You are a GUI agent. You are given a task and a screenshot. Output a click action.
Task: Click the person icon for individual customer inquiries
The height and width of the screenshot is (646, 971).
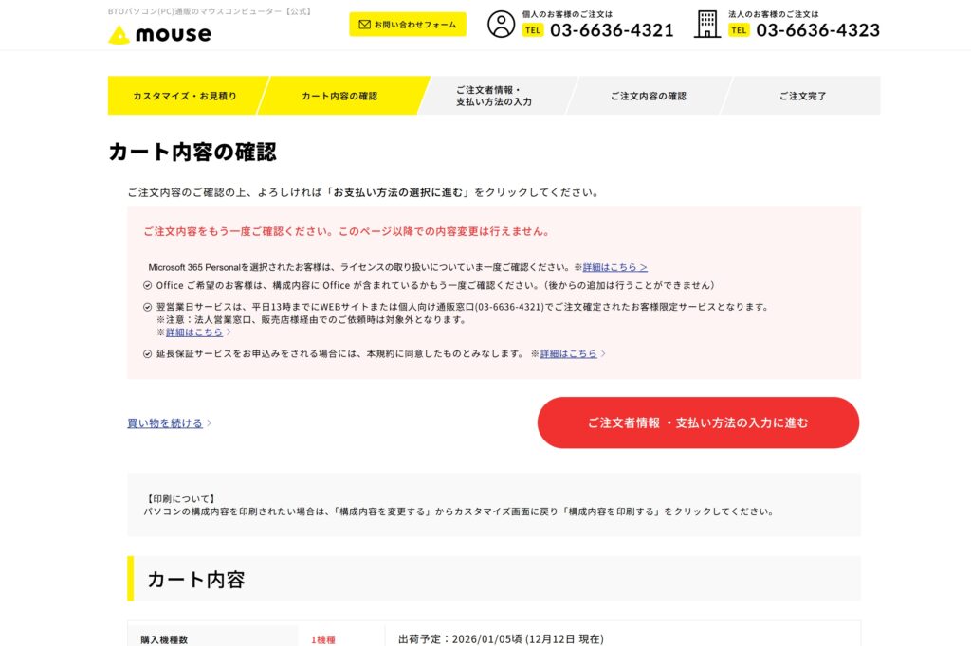(x=500, y=26)
